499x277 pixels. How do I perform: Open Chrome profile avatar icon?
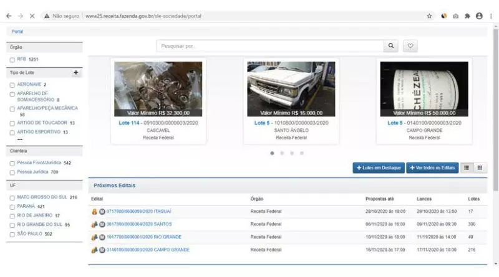479,16
